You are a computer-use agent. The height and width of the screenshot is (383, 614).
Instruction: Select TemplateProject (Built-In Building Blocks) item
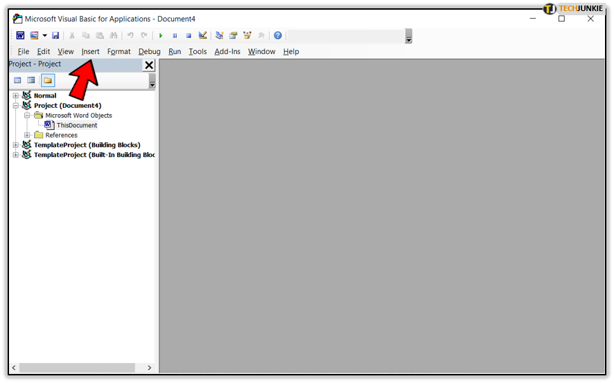[94, 155]
